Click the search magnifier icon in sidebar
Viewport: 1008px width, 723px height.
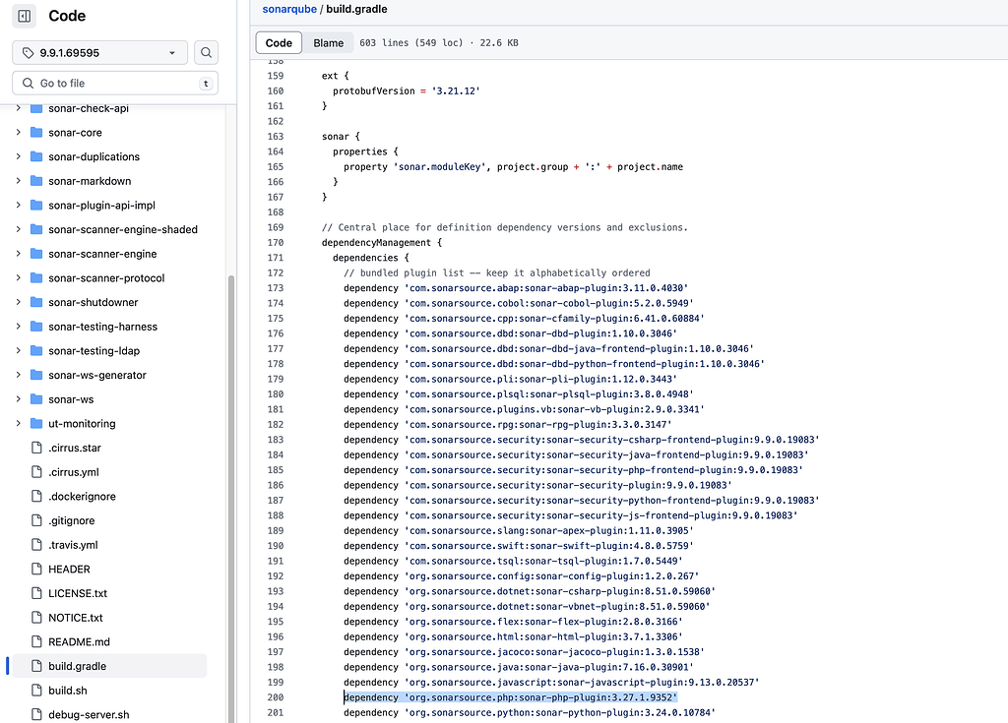(206, 53)
